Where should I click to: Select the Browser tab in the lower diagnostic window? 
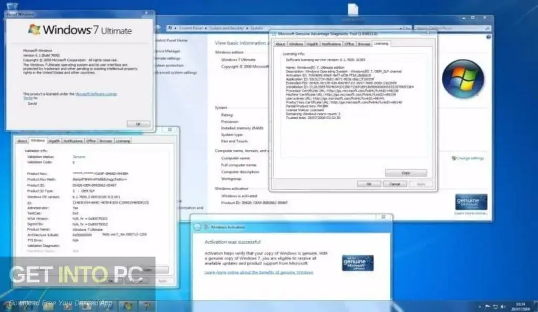point(106,141)
